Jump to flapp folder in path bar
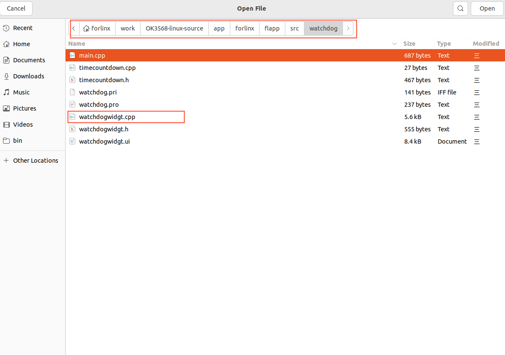The image size is (505, 355). [272, 28]
